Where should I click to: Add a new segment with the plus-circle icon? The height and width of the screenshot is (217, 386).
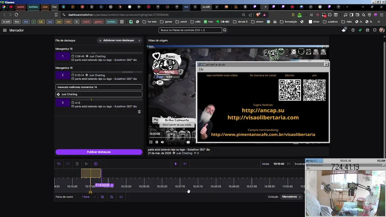[96, 164]
